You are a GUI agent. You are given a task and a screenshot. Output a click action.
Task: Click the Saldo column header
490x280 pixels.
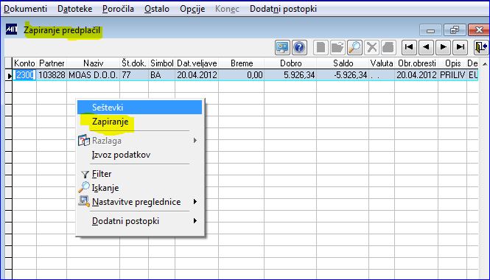click(343, 63)
